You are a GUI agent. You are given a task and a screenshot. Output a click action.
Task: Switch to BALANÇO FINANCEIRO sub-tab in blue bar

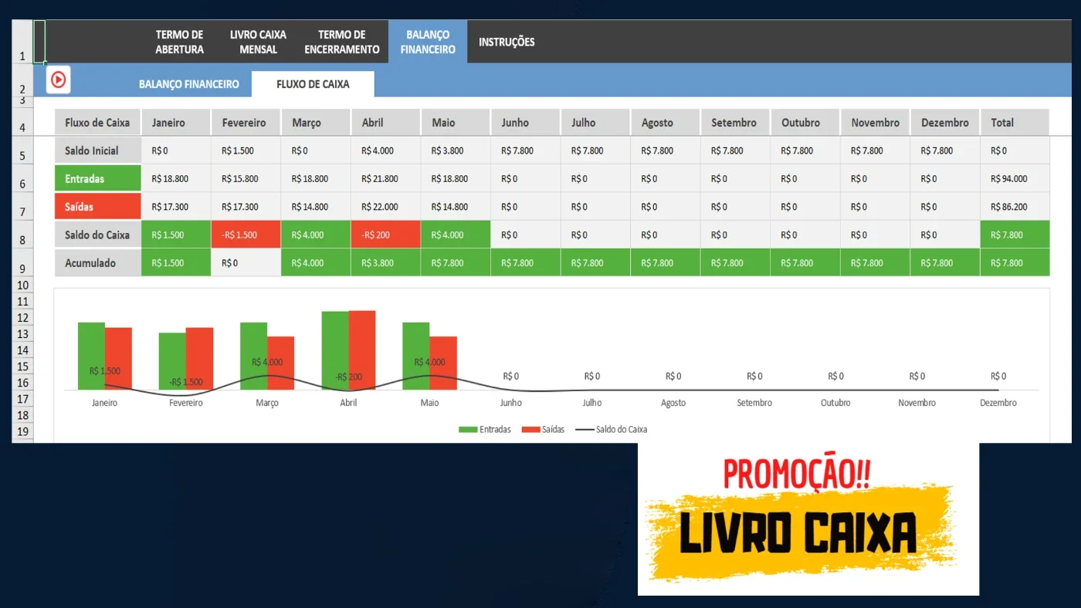189,84
